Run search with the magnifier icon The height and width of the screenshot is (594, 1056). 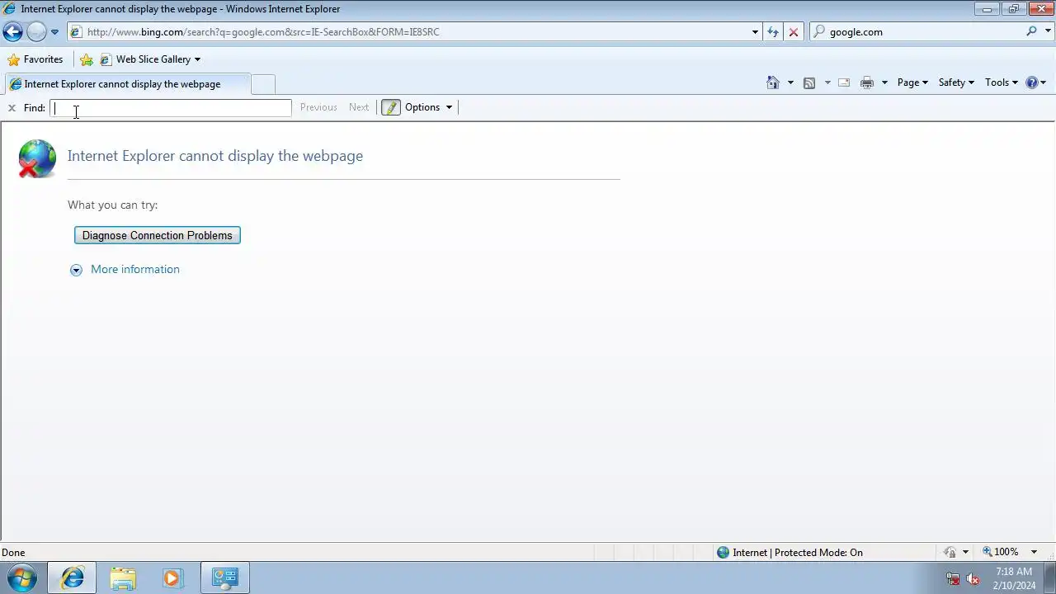[1031, 31]
